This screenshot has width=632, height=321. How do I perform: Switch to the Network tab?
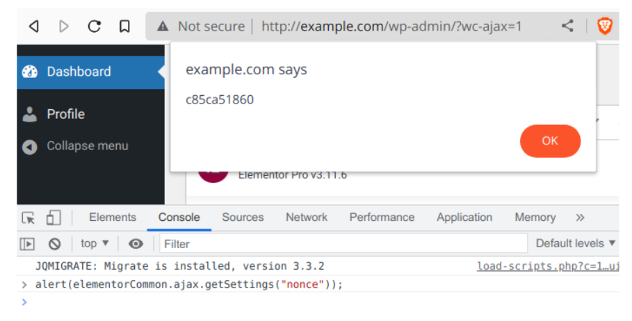[x=306, y=217]
